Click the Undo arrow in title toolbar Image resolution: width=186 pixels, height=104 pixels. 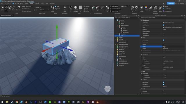(x=21, y=3)
